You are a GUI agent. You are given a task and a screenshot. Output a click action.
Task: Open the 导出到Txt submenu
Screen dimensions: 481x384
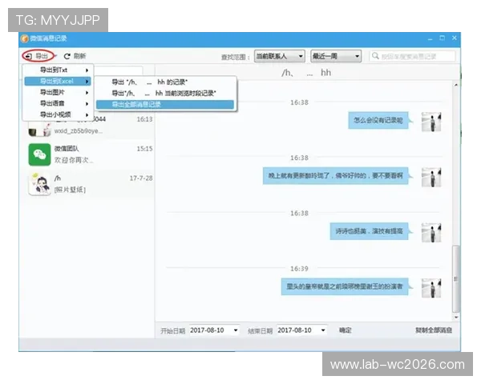(58, 70)
